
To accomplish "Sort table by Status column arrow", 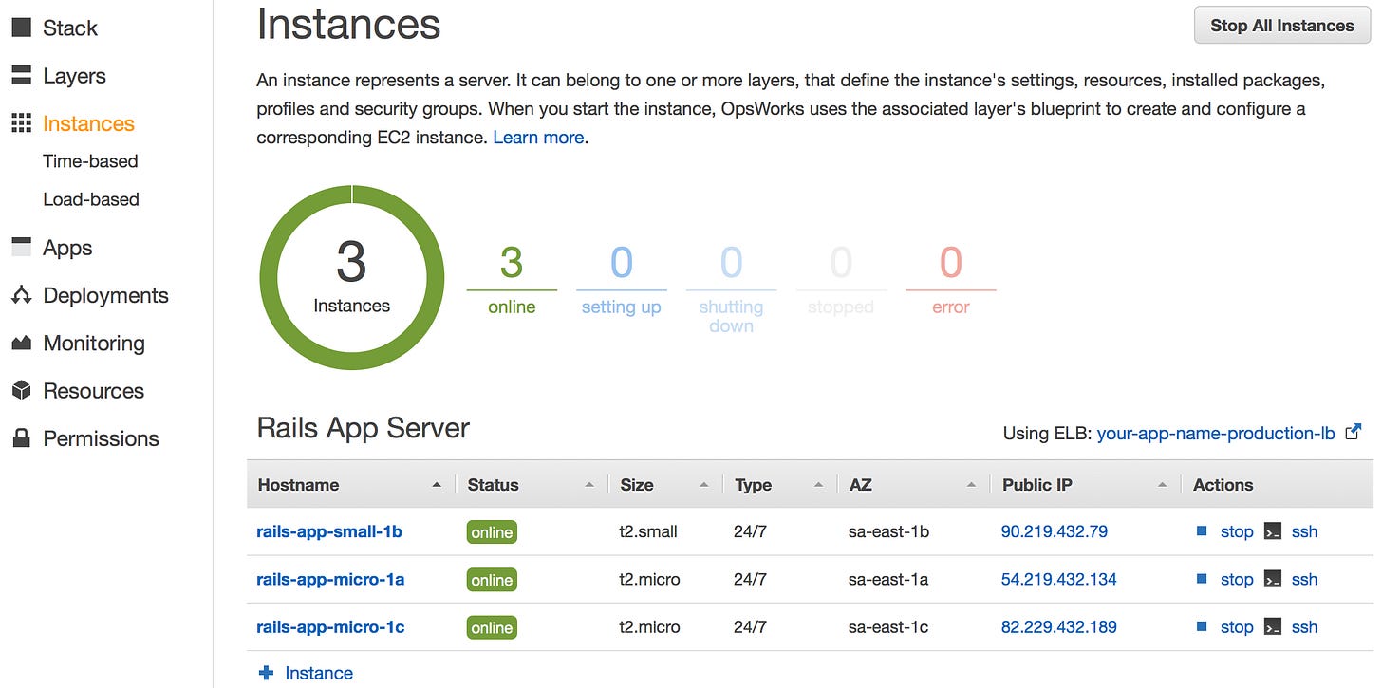I will click(589, 485).
